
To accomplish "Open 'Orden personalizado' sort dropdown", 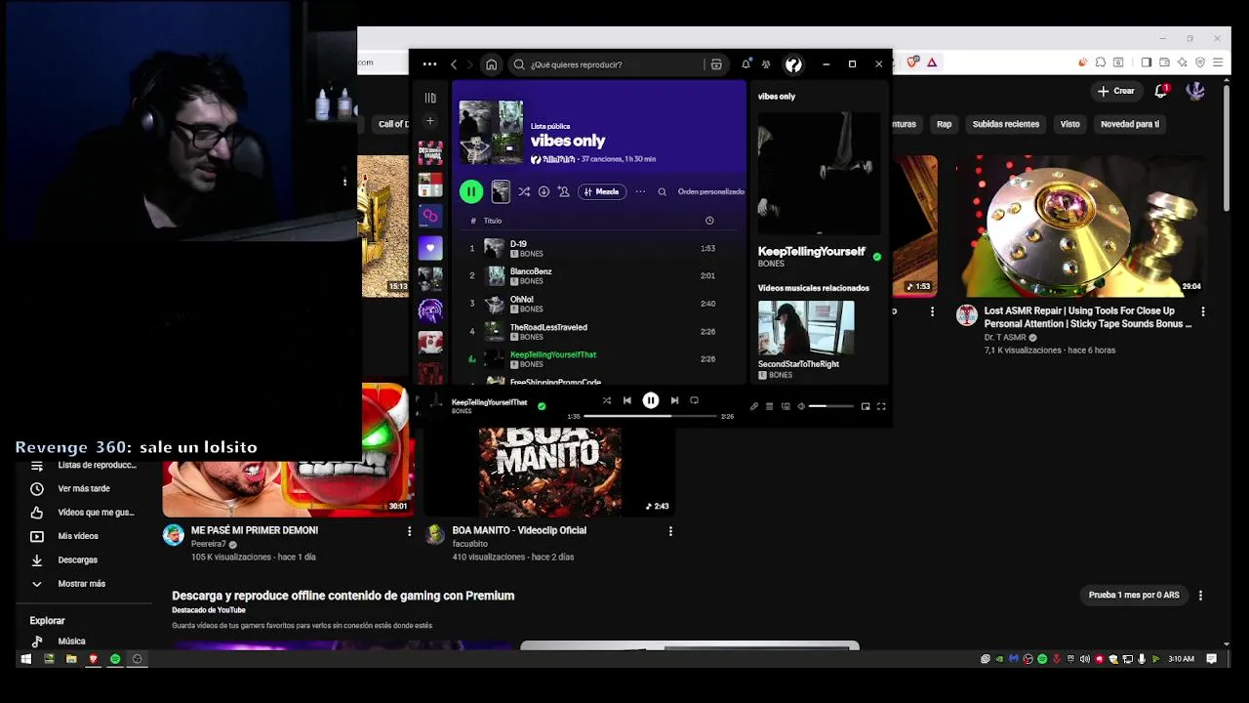I will [711, 192].
